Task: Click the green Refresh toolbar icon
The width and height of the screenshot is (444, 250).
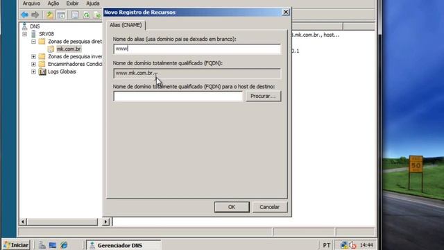Action: pos(86,15)
